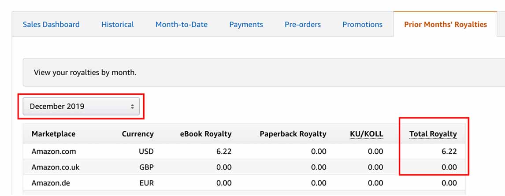Click the Total Royalty column header

(x=433, y=134)
